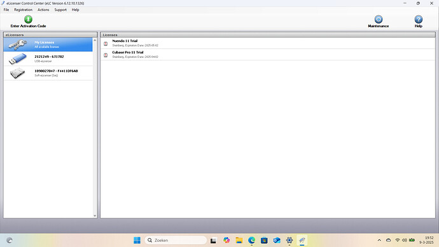The image size is (439, 247).
Task: Click the volume speaker tray icon
Action: pos(404,240)
